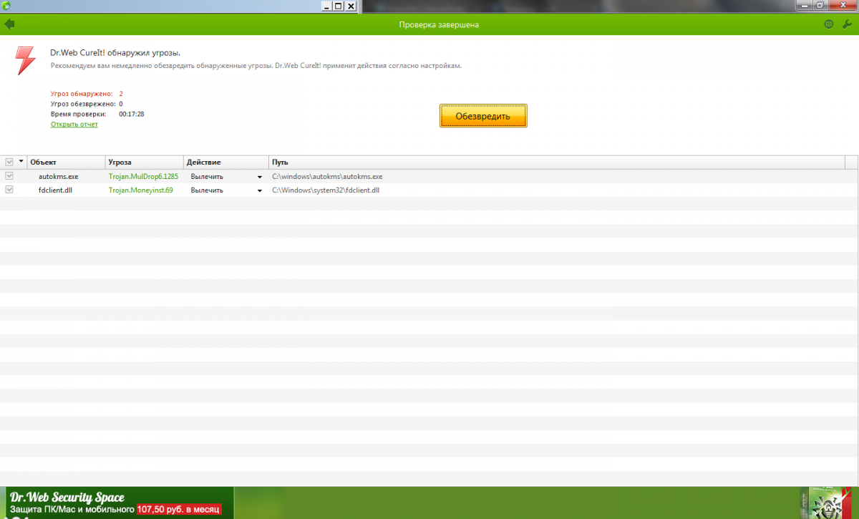Sort by the Действие column header

226,163
